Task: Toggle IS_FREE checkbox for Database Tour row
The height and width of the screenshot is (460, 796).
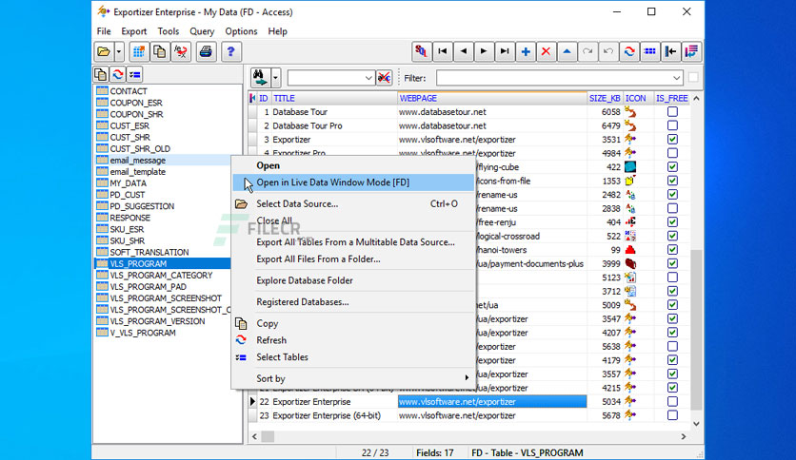Action: click(x=672, y=112)
